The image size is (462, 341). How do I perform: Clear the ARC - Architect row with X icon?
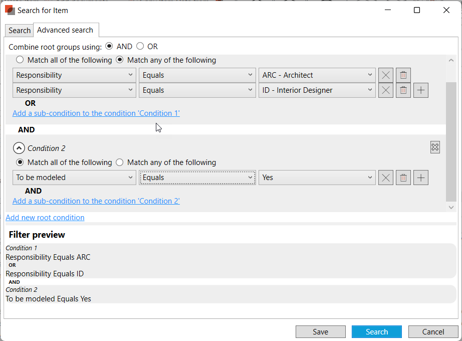(386, 75)
